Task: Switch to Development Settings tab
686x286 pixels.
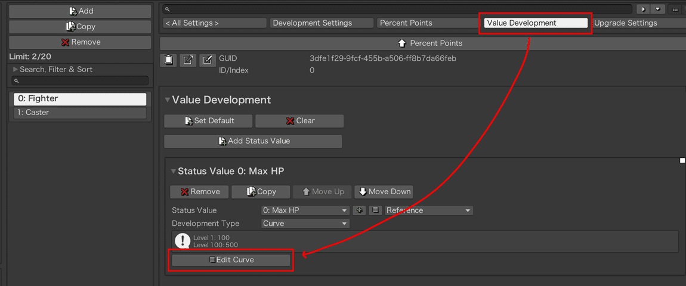Action: click(x=322, y=23)
